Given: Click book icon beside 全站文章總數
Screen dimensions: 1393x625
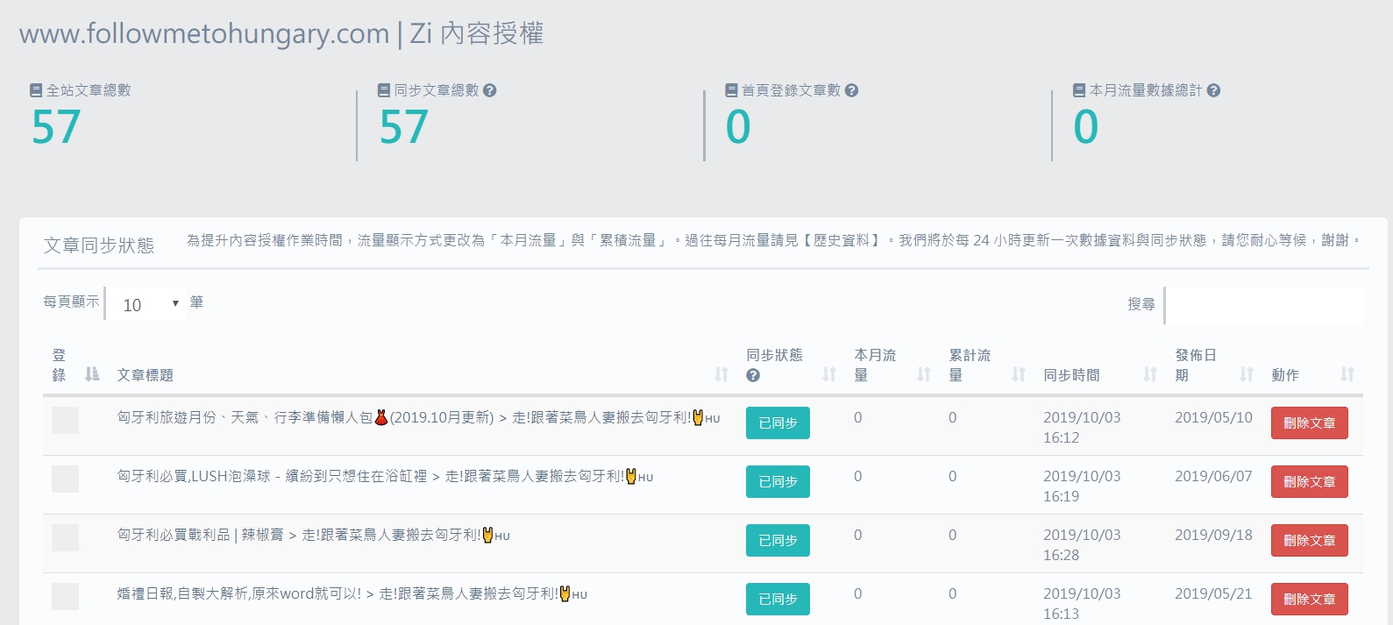Looking at the screenshot, I should pyautogui.click(x=36, y=90).
